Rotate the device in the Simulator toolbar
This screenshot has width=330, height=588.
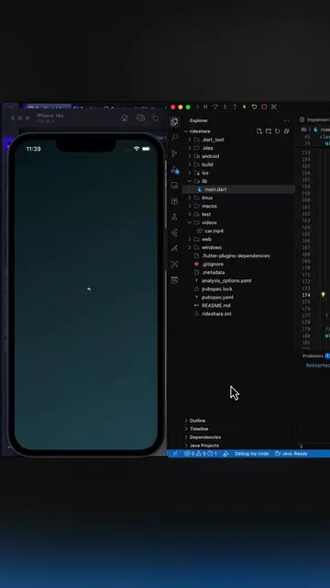coord(156,119)
